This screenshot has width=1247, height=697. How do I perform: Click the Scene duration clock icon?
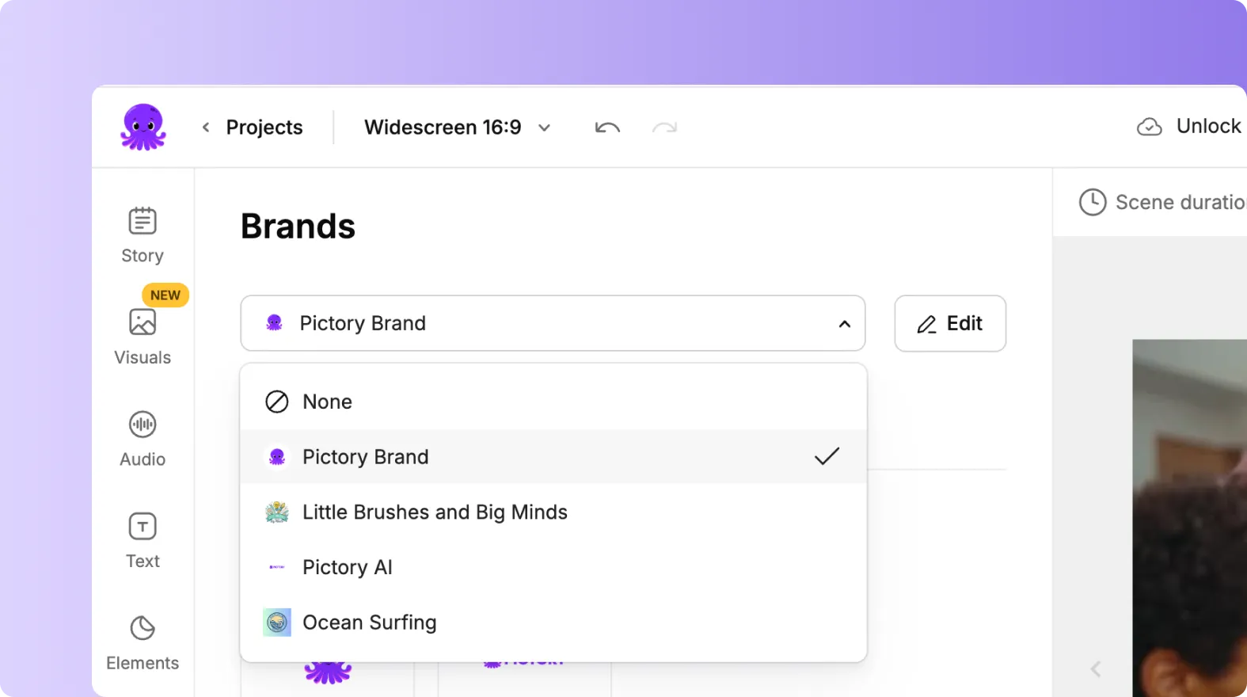[x=1093, y=202]
